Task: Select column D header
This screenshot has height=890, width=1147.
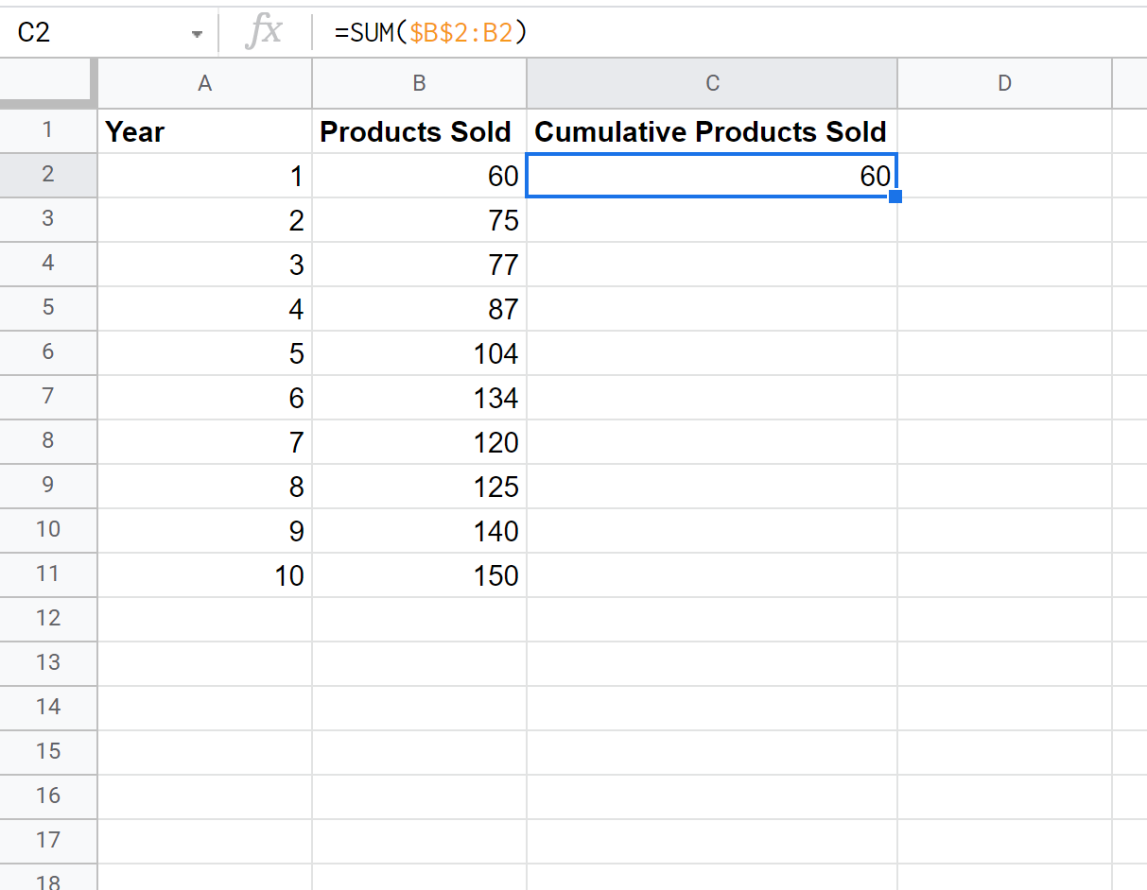Action: [x=1004, y=84]
